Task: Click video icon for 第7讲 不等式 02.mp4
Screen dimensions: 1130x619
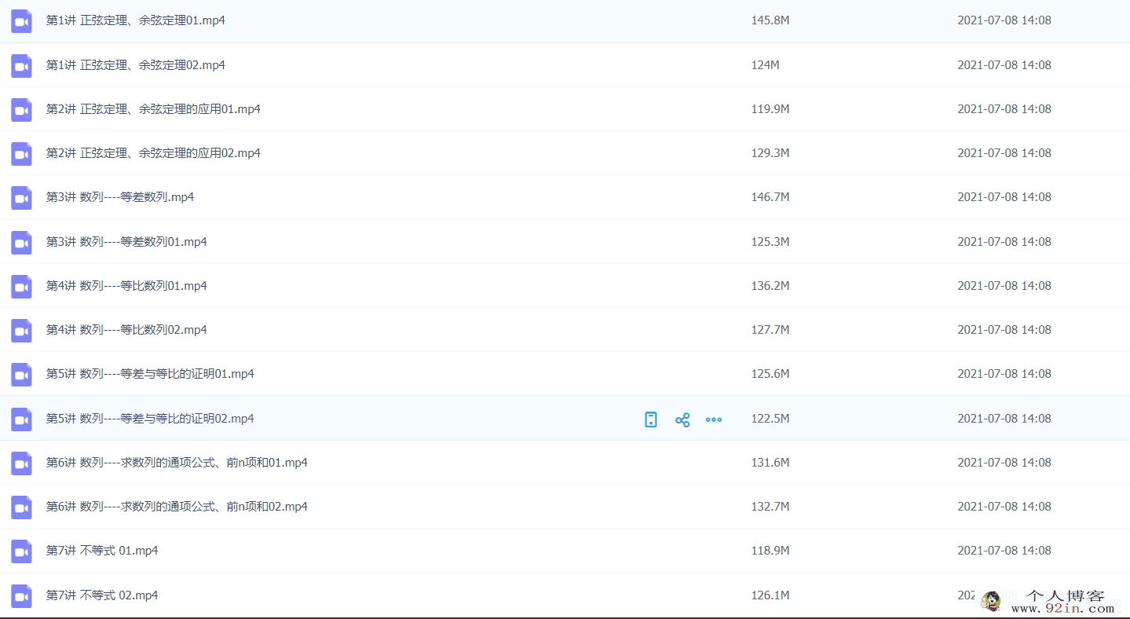Action: (21, 596)
